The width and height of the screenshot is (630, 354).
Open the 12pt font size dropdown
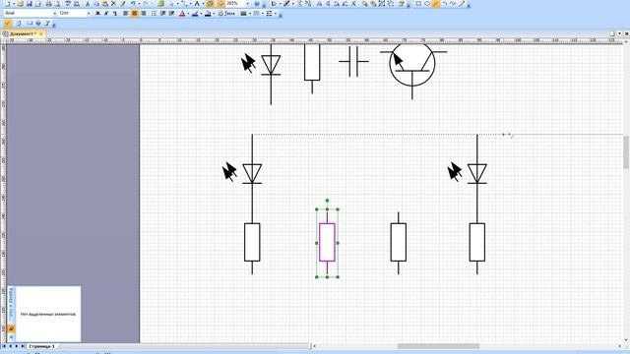pyautogui.click(x=89, y=13)
